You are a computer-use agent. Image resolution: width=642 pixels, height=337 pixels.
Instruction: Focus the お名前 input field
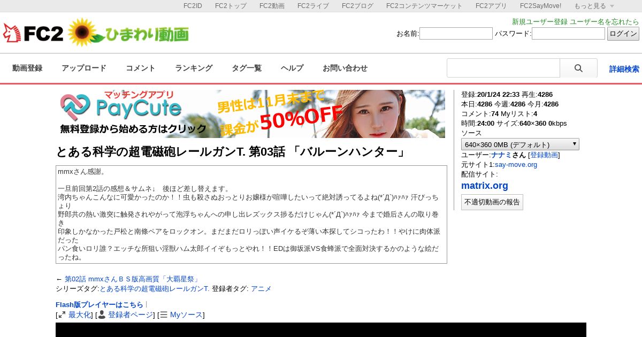pyautogui.click(x=456, y=34)
